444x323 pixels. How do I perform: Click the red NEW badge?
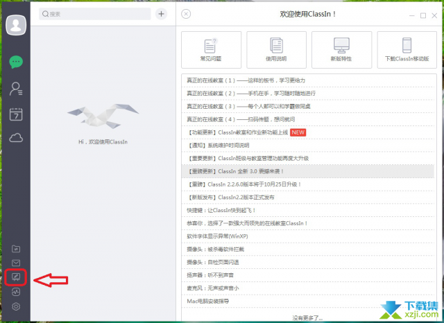click(x=298, y=132)
